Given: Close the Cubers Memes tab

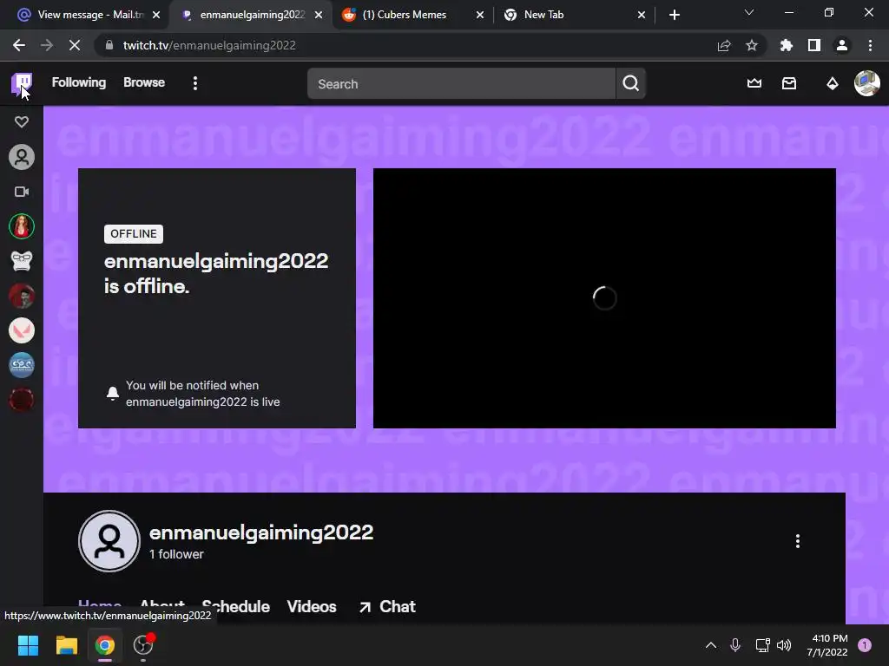Looking at the screenshot, I should point(479,15).
